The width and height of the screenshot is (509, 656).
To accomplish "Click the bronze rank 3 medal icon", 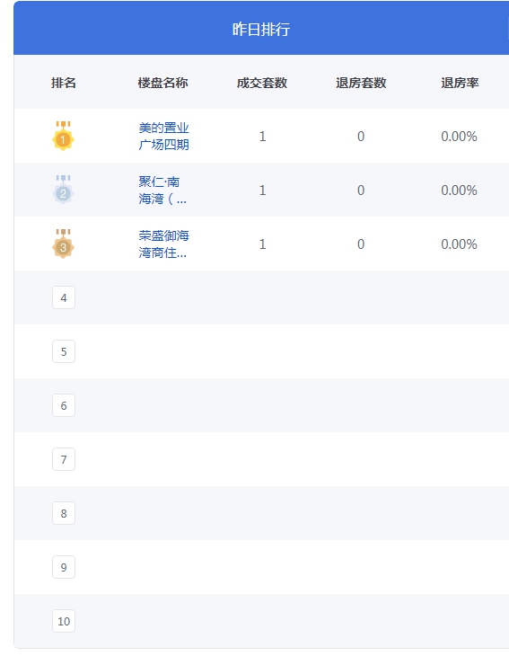I will (63, 244).
